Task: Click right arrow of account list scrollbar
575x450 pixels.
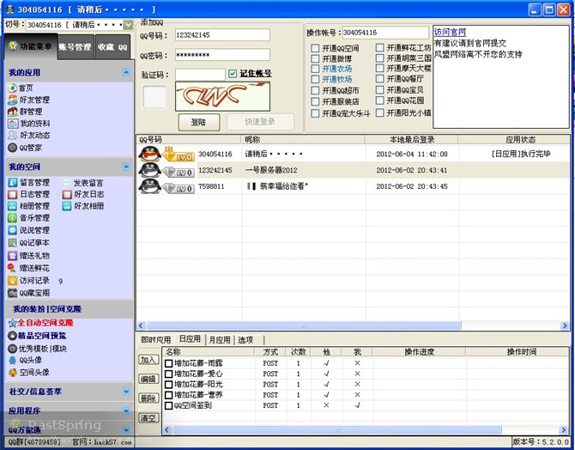Action: coord(565,325)
